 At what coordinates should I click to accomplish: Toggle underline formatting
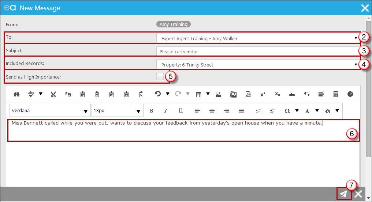pyautogui.click(x=181, y=111)
